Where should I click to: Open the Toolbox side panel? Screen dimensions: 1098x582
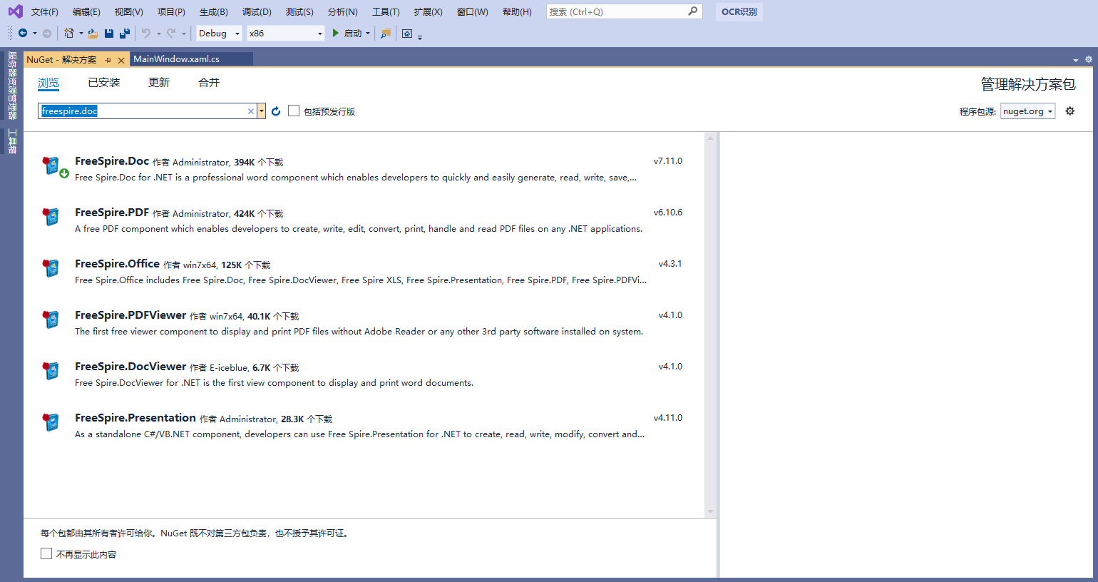pos(12,141)
